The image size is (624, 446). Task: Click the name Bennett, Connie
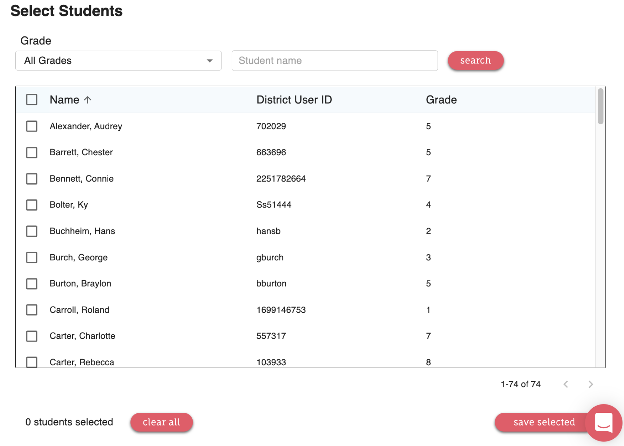tap(82, 179)
